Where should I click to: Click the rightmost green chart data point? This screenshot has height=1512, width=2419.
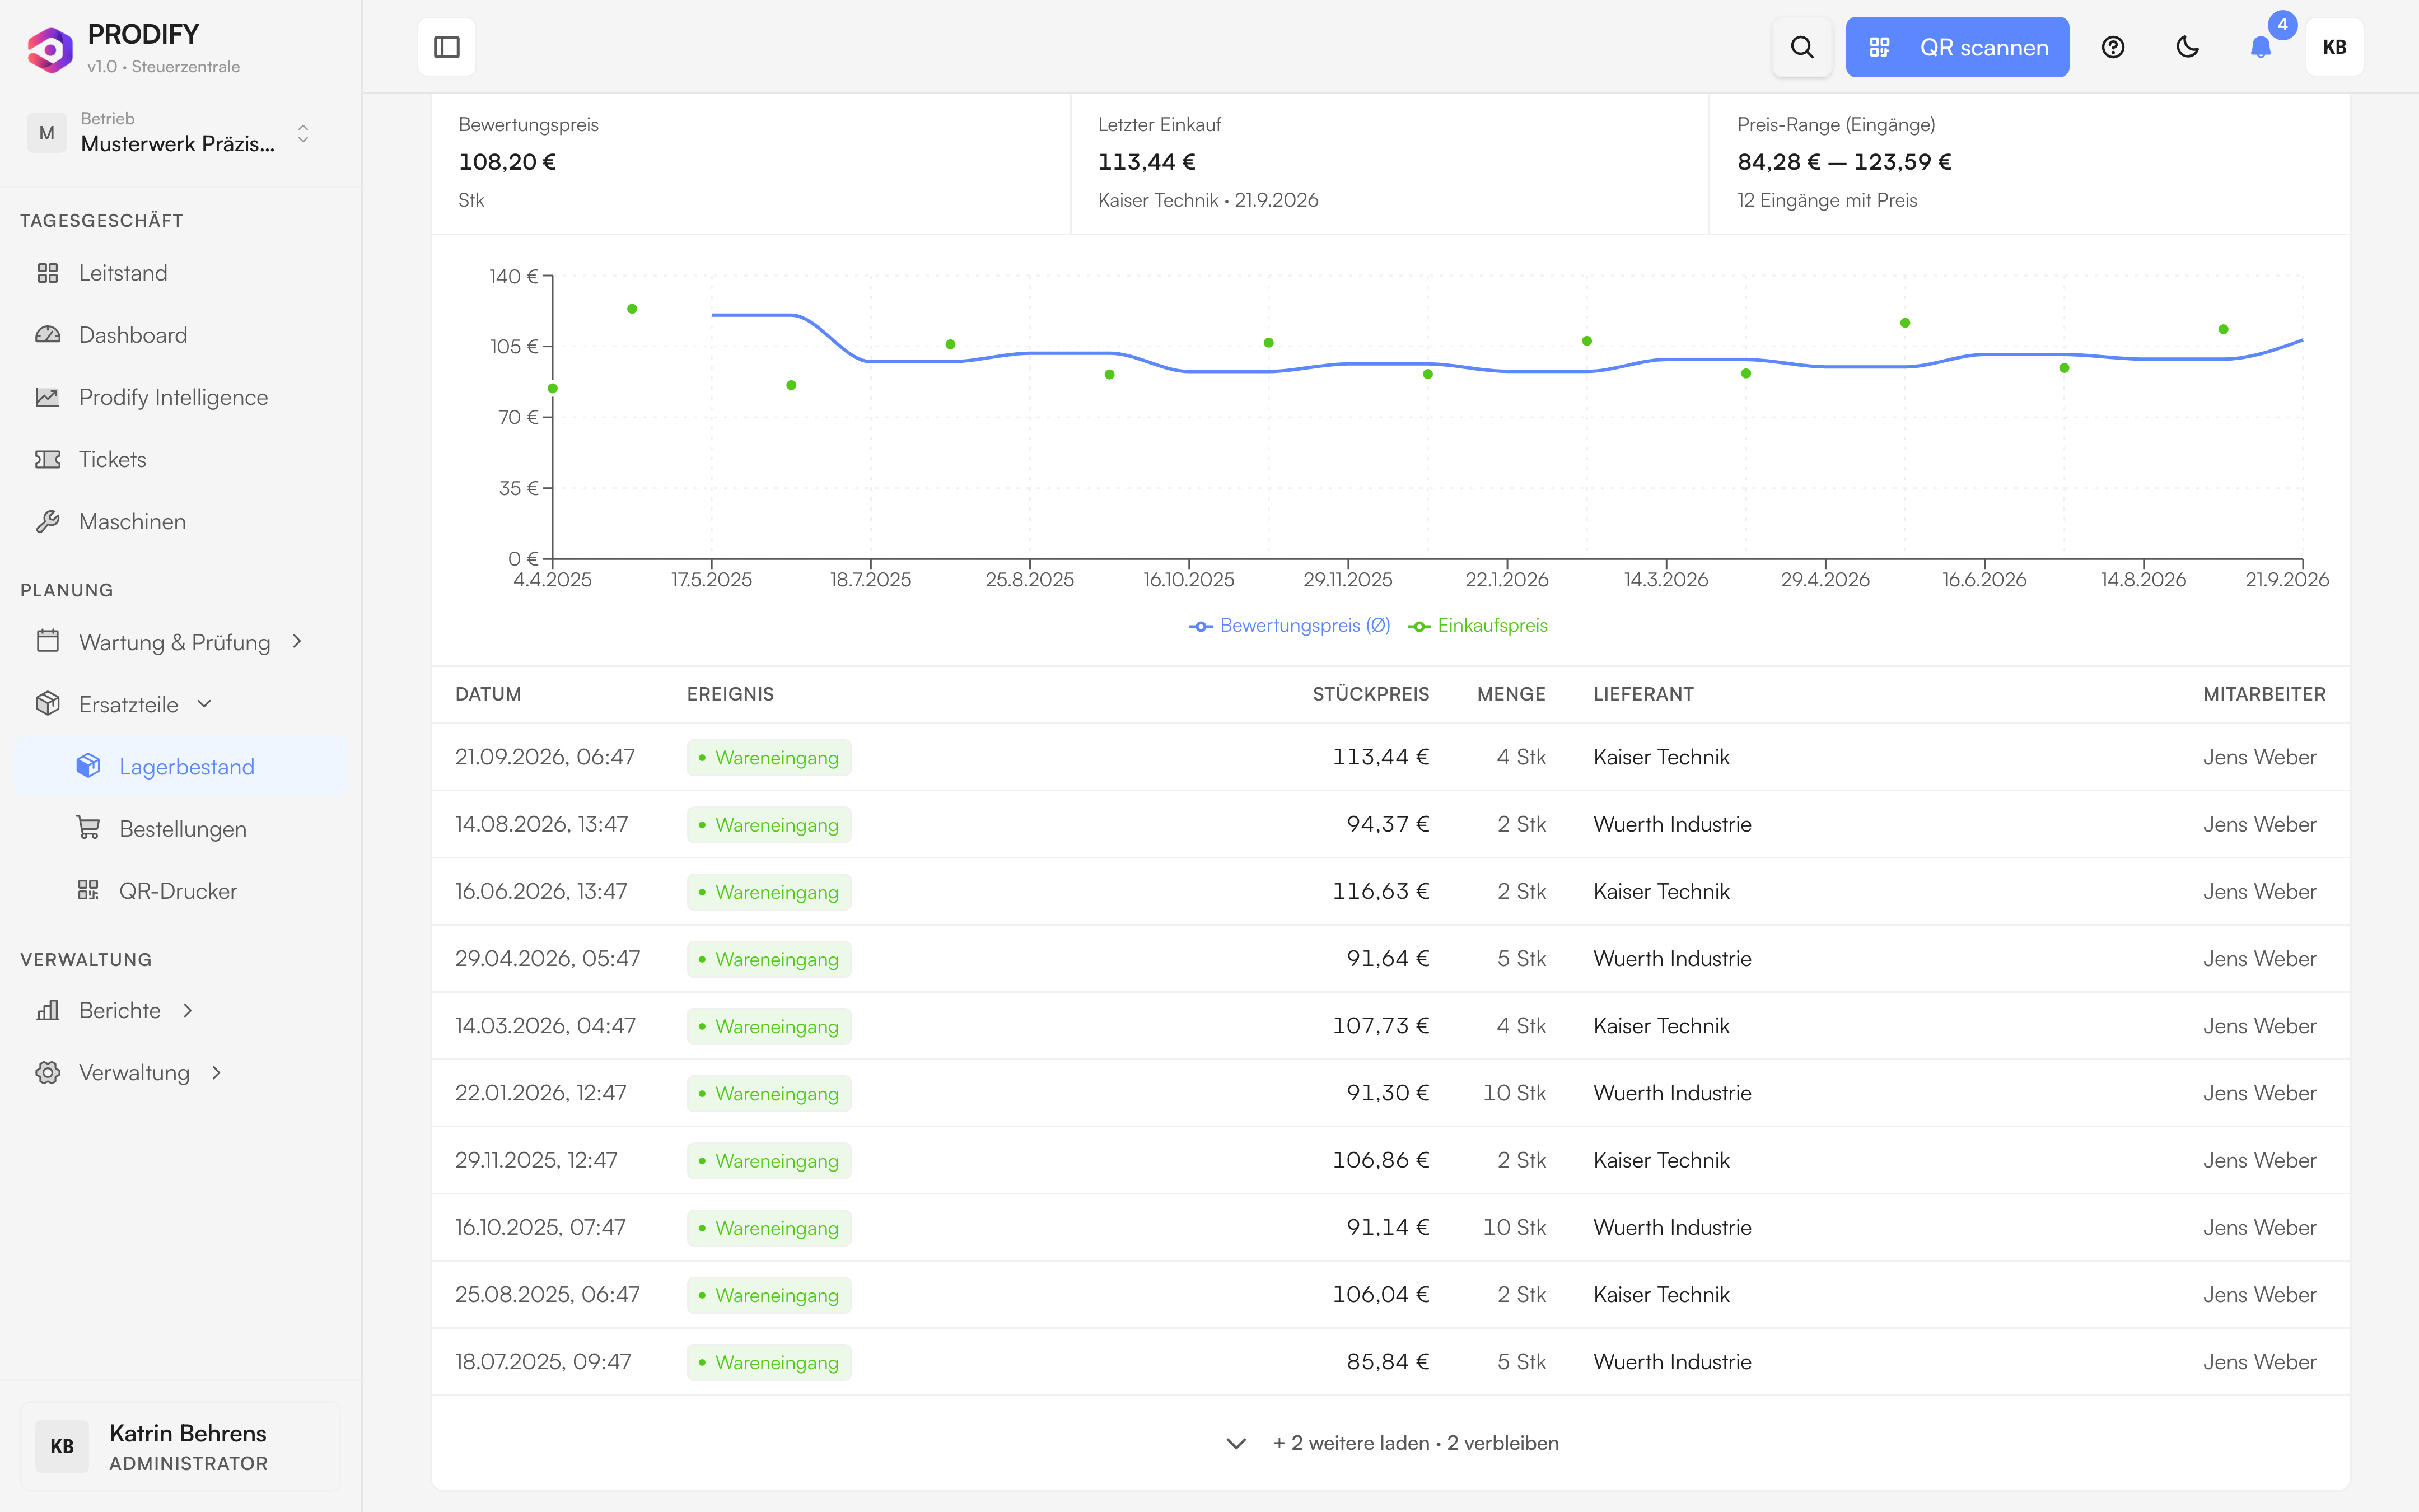tap(2223, 329)
